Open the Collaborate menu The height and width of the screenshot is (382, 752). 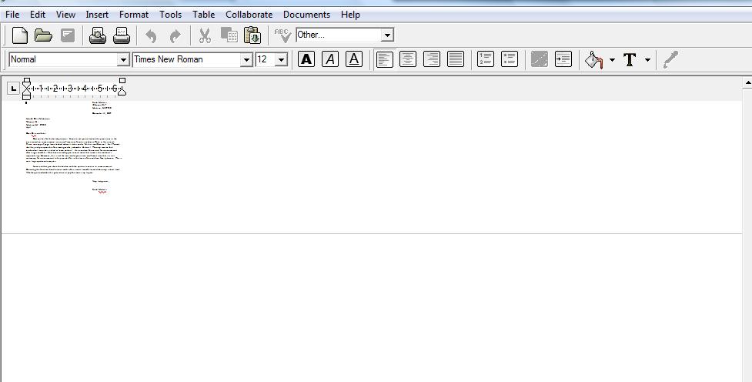pyautogui.click(x=249, y=14)
